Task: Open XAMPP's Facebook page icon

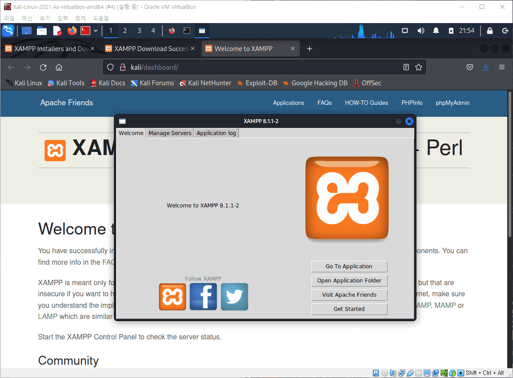Action: (x=203, y=297)
